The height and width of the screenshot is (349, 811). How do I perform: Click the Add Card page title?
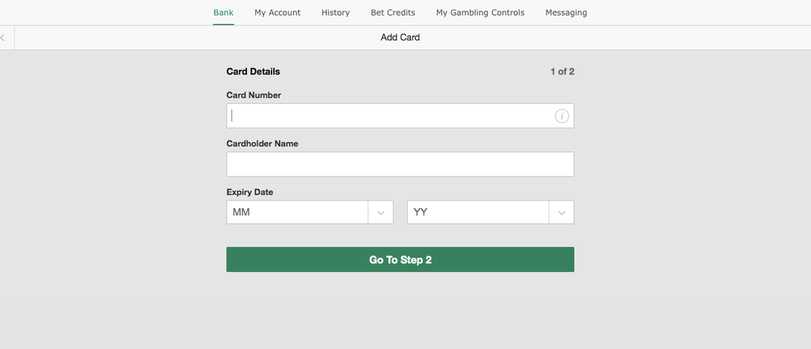click(400, 37)
